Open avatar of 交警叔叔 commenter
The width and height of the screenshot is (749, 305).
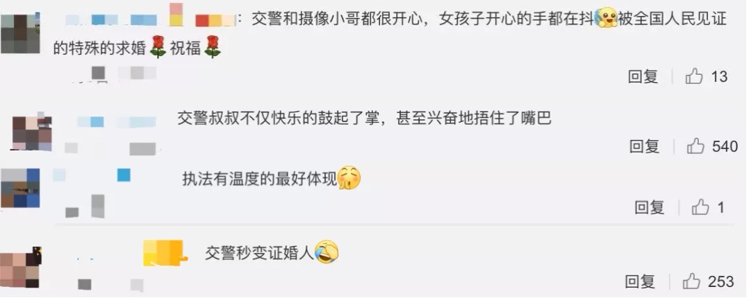point(31,133)
